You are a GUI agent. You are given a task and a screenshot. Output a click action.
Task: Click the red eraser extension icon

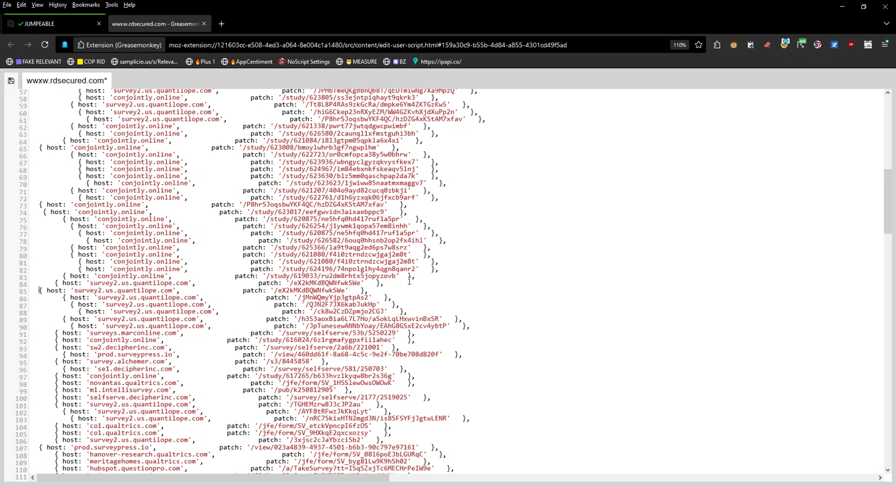(768, 45)
